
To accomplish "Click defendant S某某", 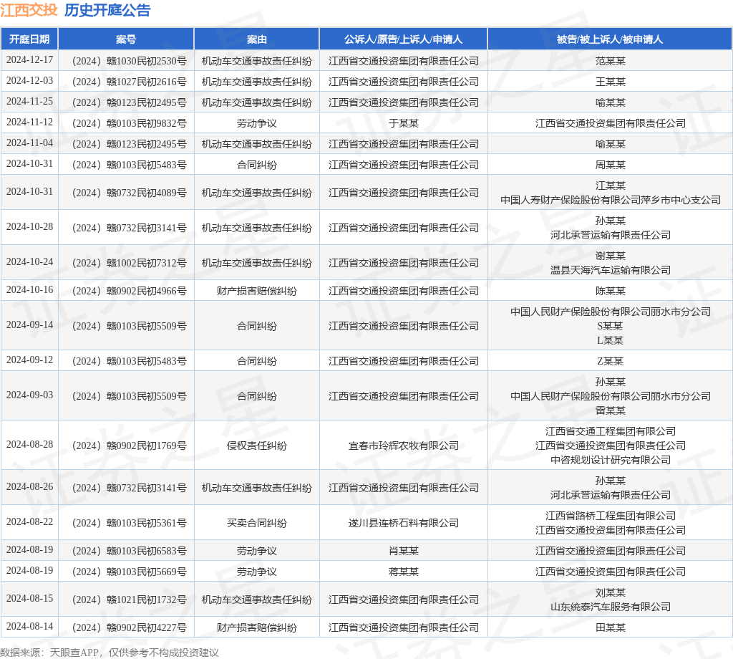I will coord(610,326).
